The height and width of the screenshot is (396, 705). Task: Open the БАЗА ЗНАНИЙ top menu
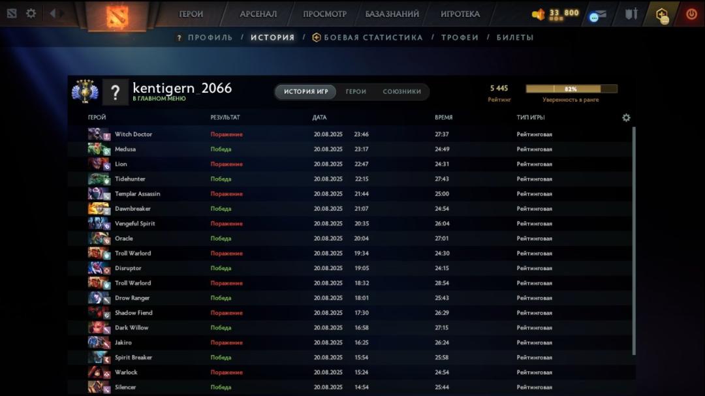(392, 14)
